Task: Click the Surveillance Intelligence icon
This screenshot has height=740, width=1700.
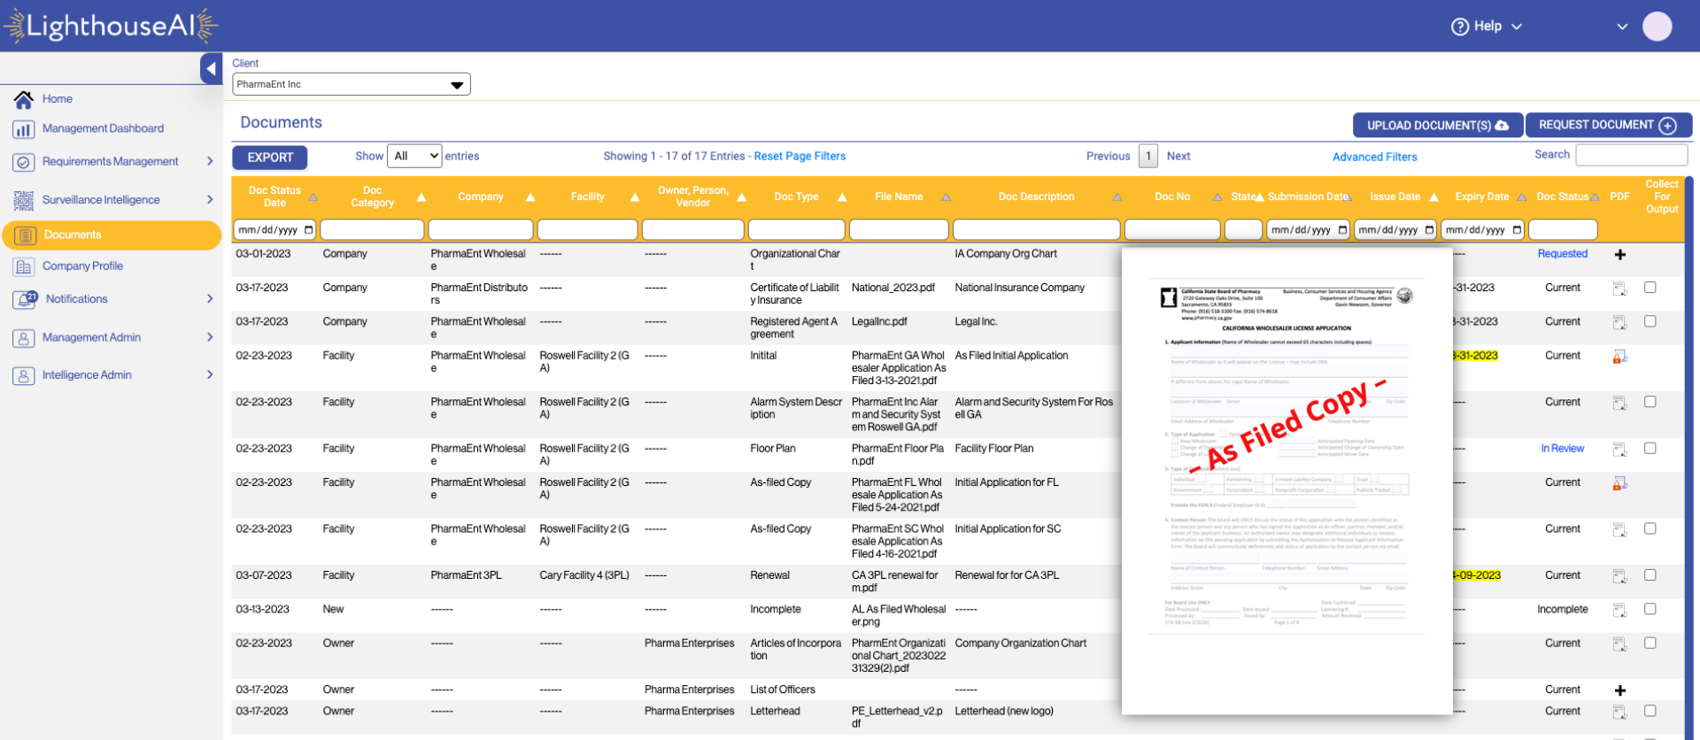Action: pos(24,200)
